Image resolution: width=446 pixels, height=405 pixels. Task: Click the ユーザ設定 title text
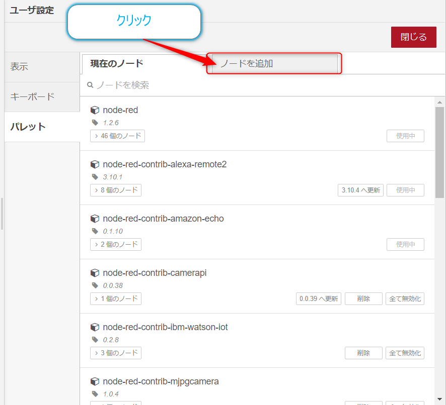(32, 11)
